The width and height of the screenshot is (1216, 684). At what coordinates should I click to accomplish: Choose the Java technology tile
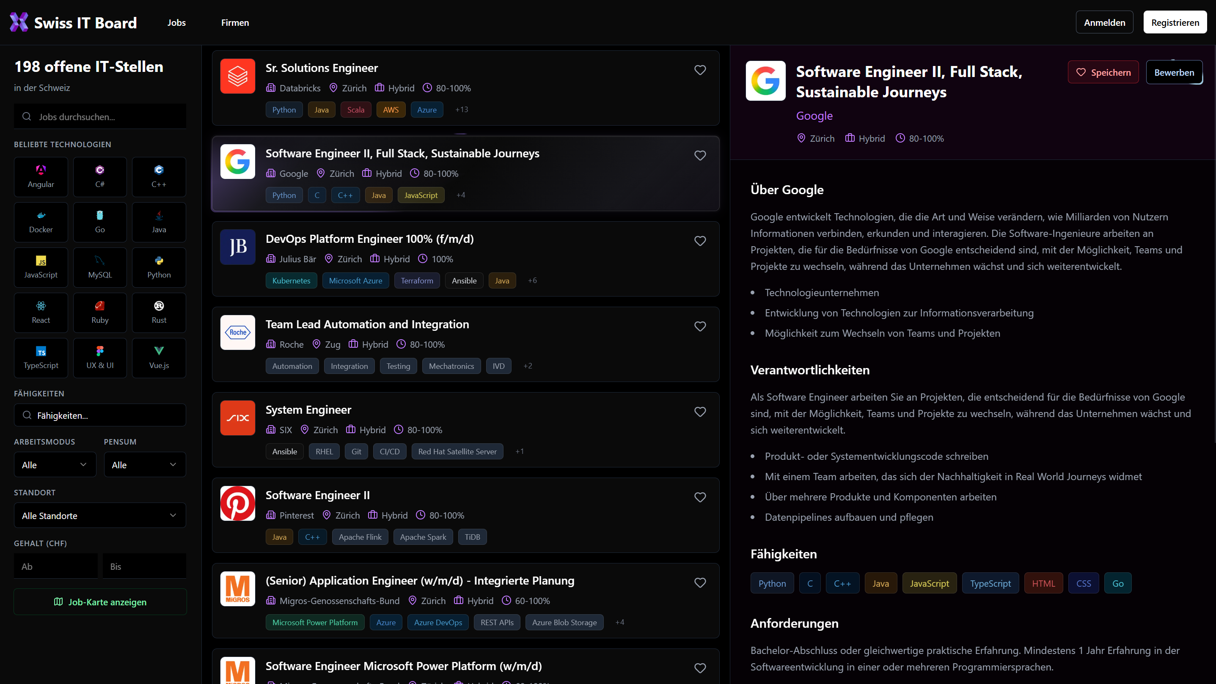point(159,222)
